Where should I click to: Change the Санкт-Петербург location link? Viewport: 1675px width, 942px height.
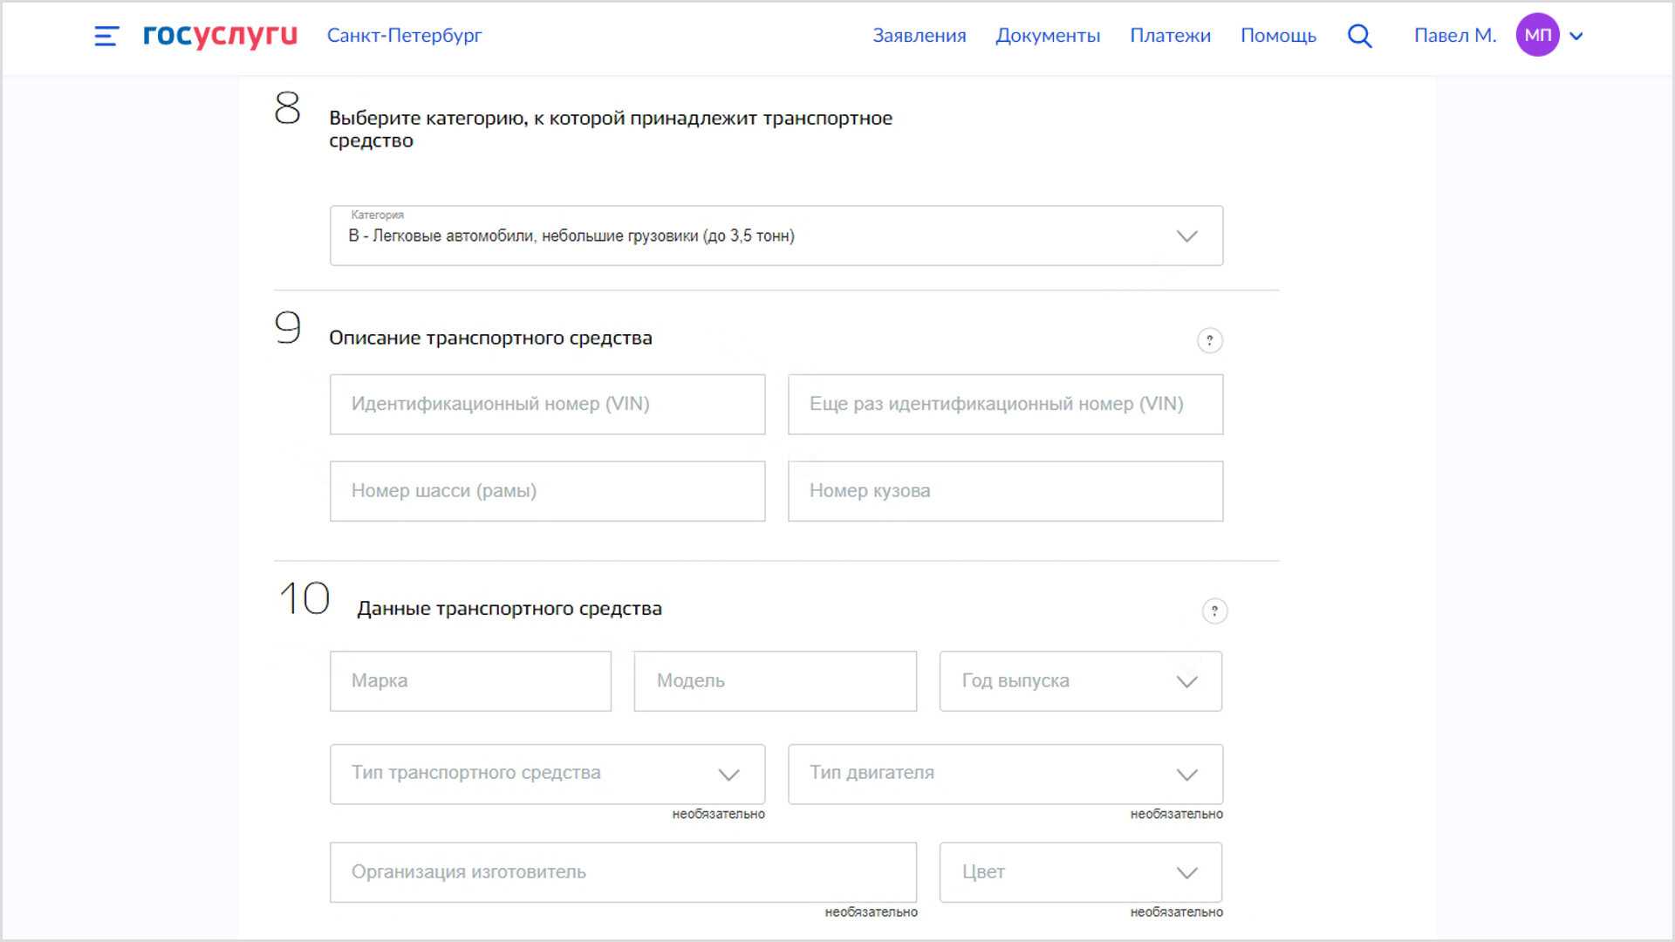click(404, 36)
